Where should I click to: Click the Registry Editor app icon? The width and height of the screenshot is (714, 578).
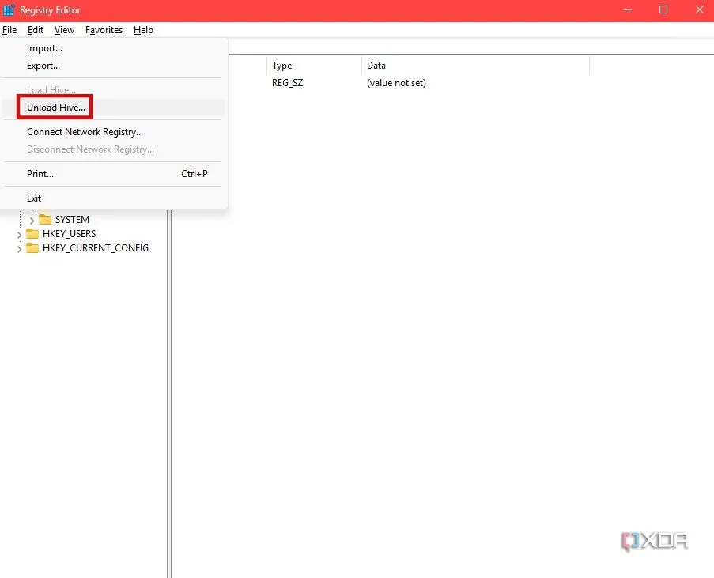click(9, 9)
